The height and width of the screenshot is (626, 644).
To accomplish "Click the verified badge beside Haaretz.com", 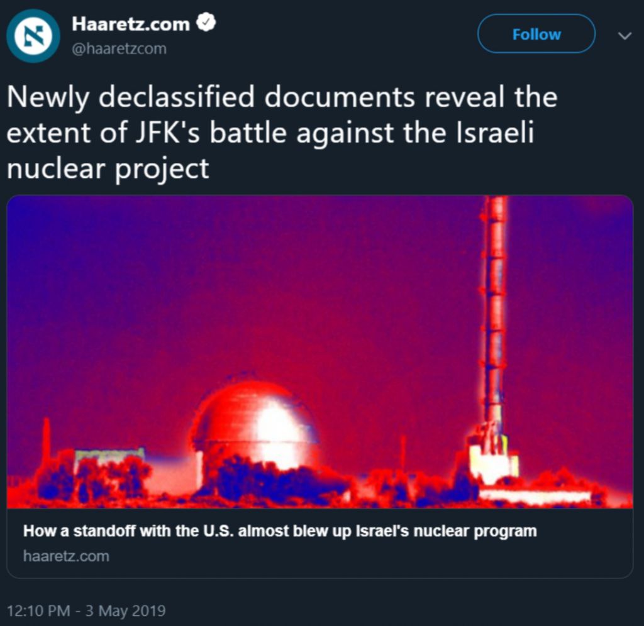I will coord(206,23).
